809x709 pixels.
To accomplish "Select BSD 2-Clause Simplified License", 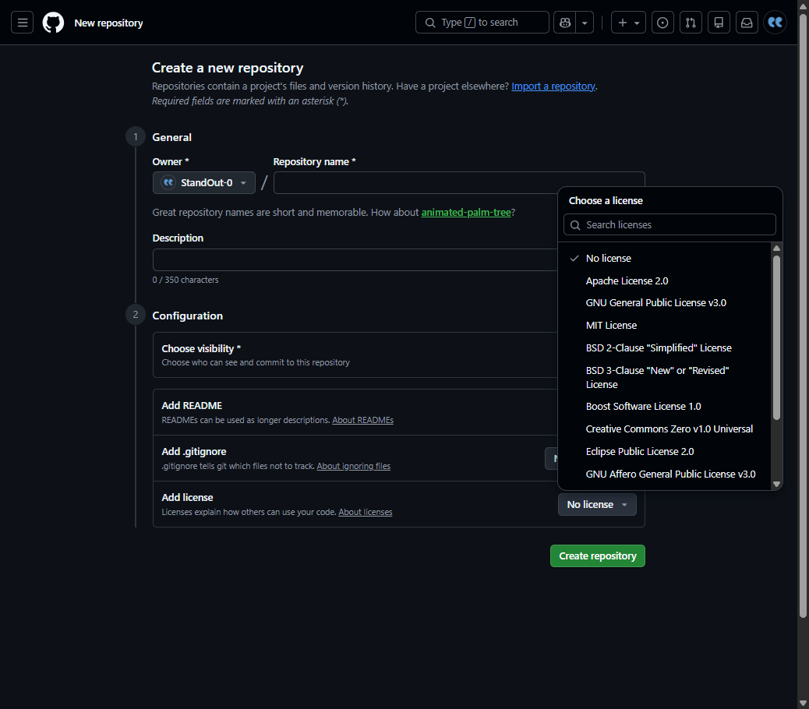I will (665, 348).
